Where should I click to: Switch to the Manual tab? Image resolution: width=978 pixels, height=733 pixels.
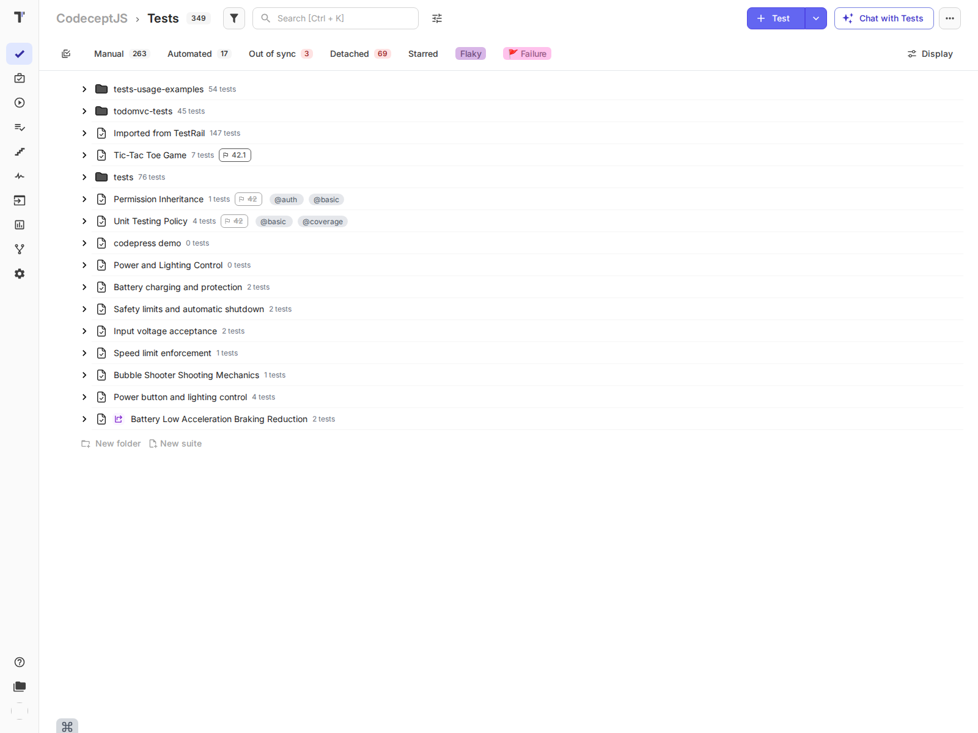click(x=122, y=54)
